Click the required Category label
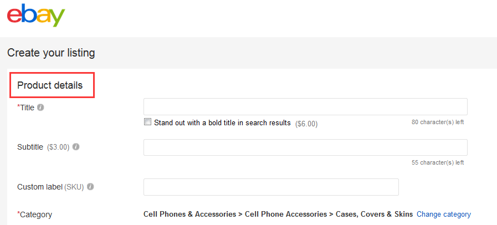Viewport: 497px width, 225px height. [x=35, y=214]
